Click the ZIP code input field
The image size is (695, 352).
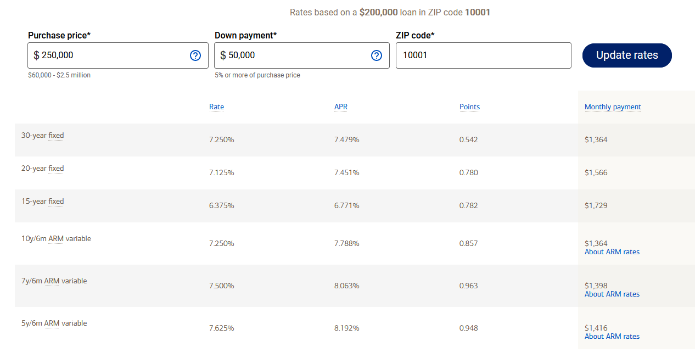tap(483, 55)
